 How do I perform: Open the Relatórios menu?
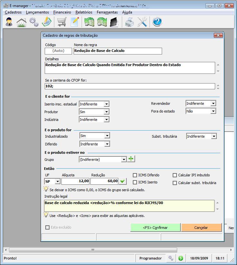[84, 12]
